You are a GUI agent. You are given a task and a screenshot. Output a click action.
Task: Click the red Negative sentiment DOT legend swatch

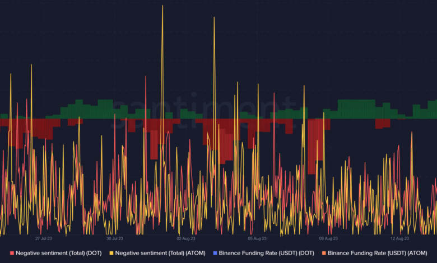(x=12, y=253)
